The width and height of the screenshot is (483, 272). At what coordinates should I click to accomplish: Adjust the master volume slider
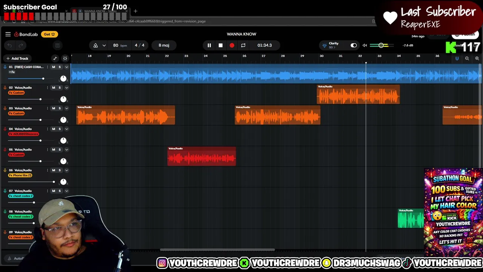[x=381, y=45]
